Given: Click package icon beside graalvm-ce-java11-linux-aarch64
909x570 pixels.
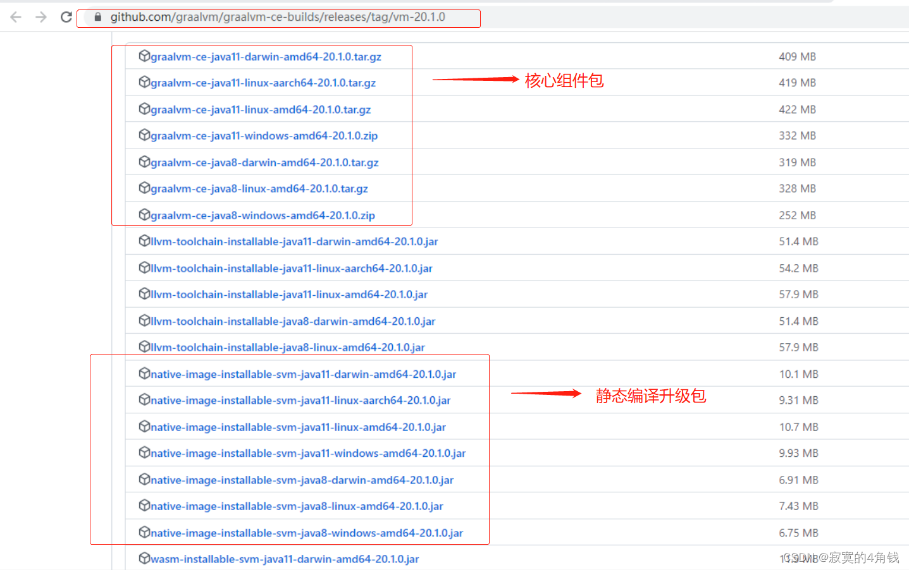Looking at the screenshot, I should [x=144, y=82].
